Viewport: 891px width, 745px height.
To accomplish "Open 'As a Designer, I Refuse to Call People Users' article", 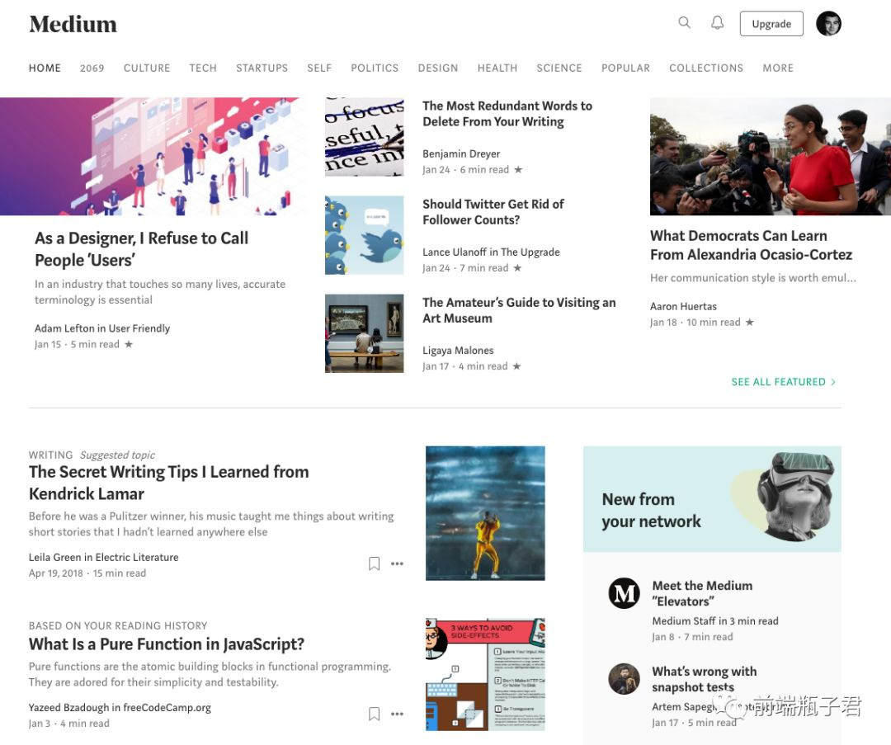I will [x=142, y=249].
